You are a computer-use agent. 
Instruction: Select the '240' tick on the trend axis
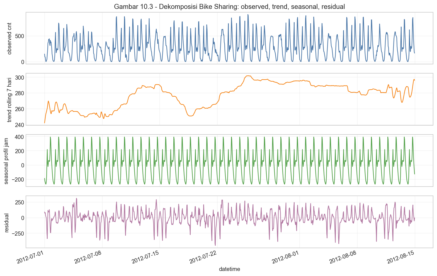point(19,125)
